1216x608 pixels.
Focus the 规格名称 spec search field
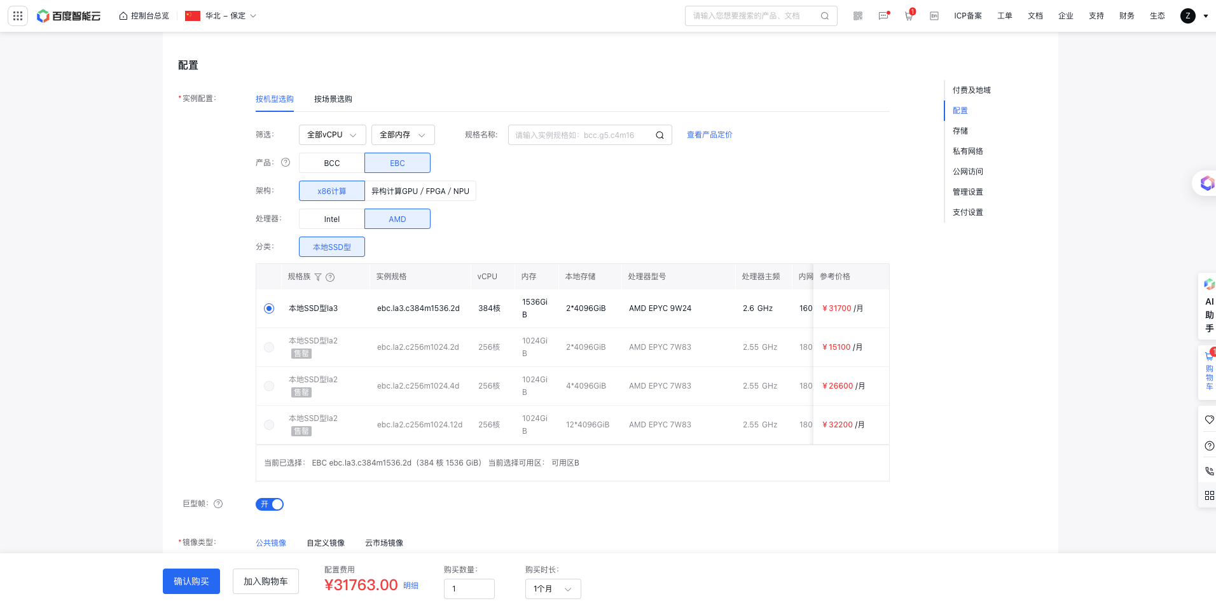[x=590, y=135]
